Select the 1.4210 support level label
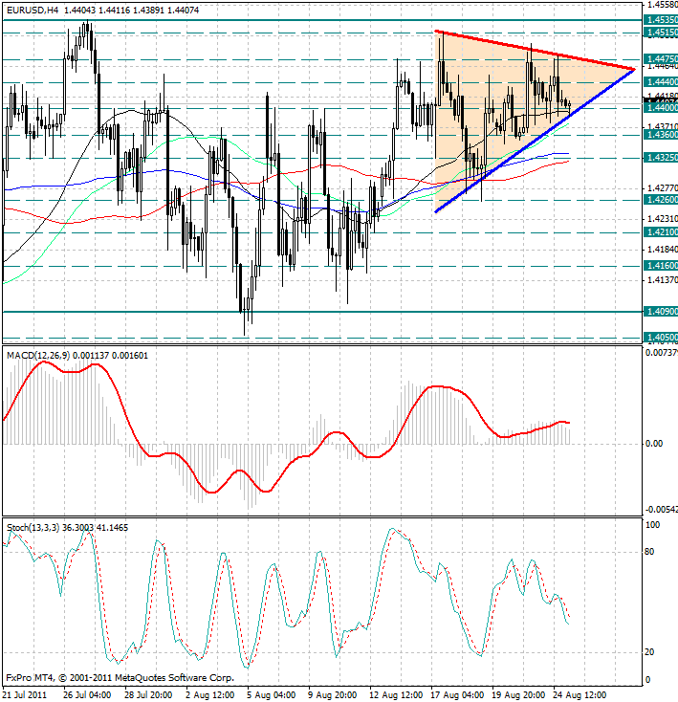 tap(661, 232)
